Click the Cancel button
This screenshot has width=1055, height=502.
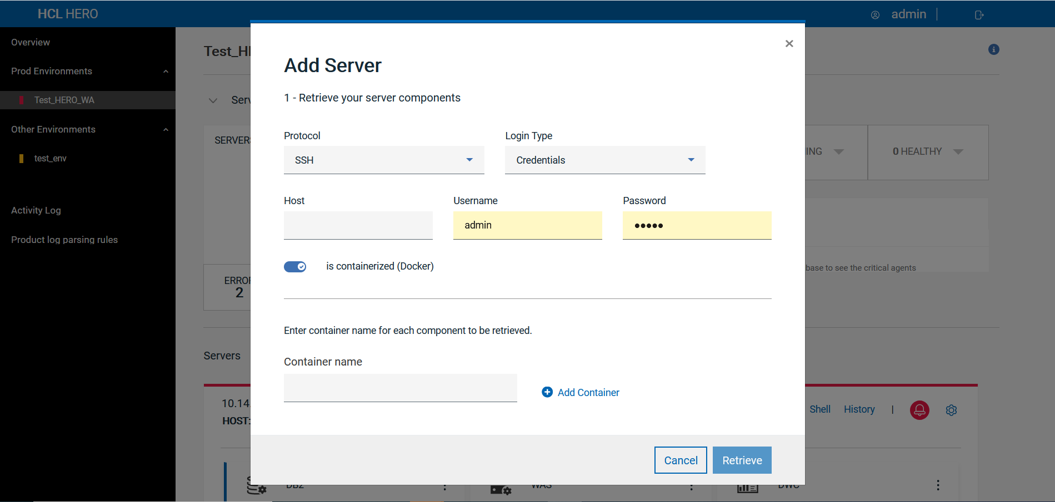tap(681, 460)
